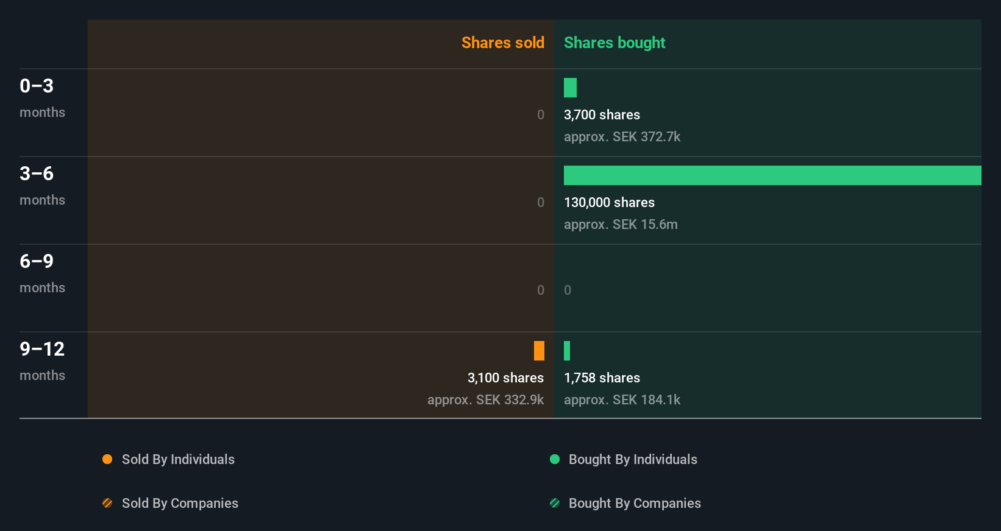Select the Sold By Individuals legend label
Viewport: 1001px width, 531px height.
click(178, 460)
